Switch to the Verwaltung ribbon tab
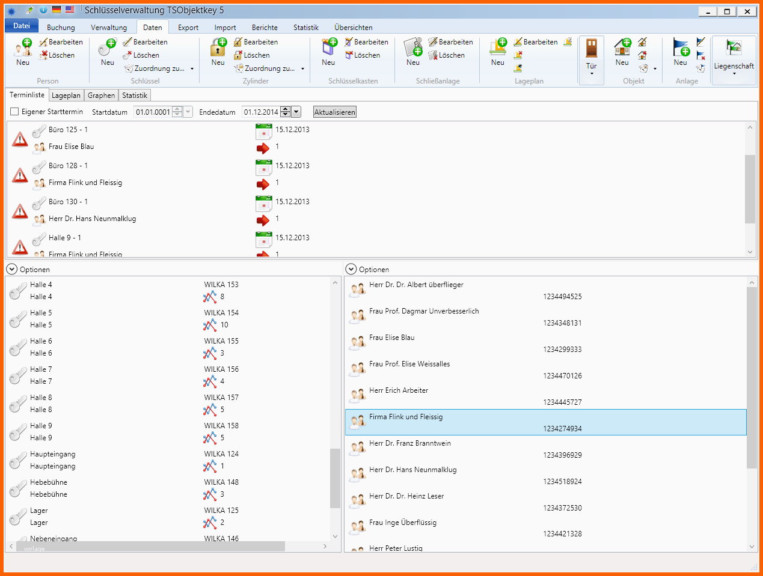 [x=109, y=28]
